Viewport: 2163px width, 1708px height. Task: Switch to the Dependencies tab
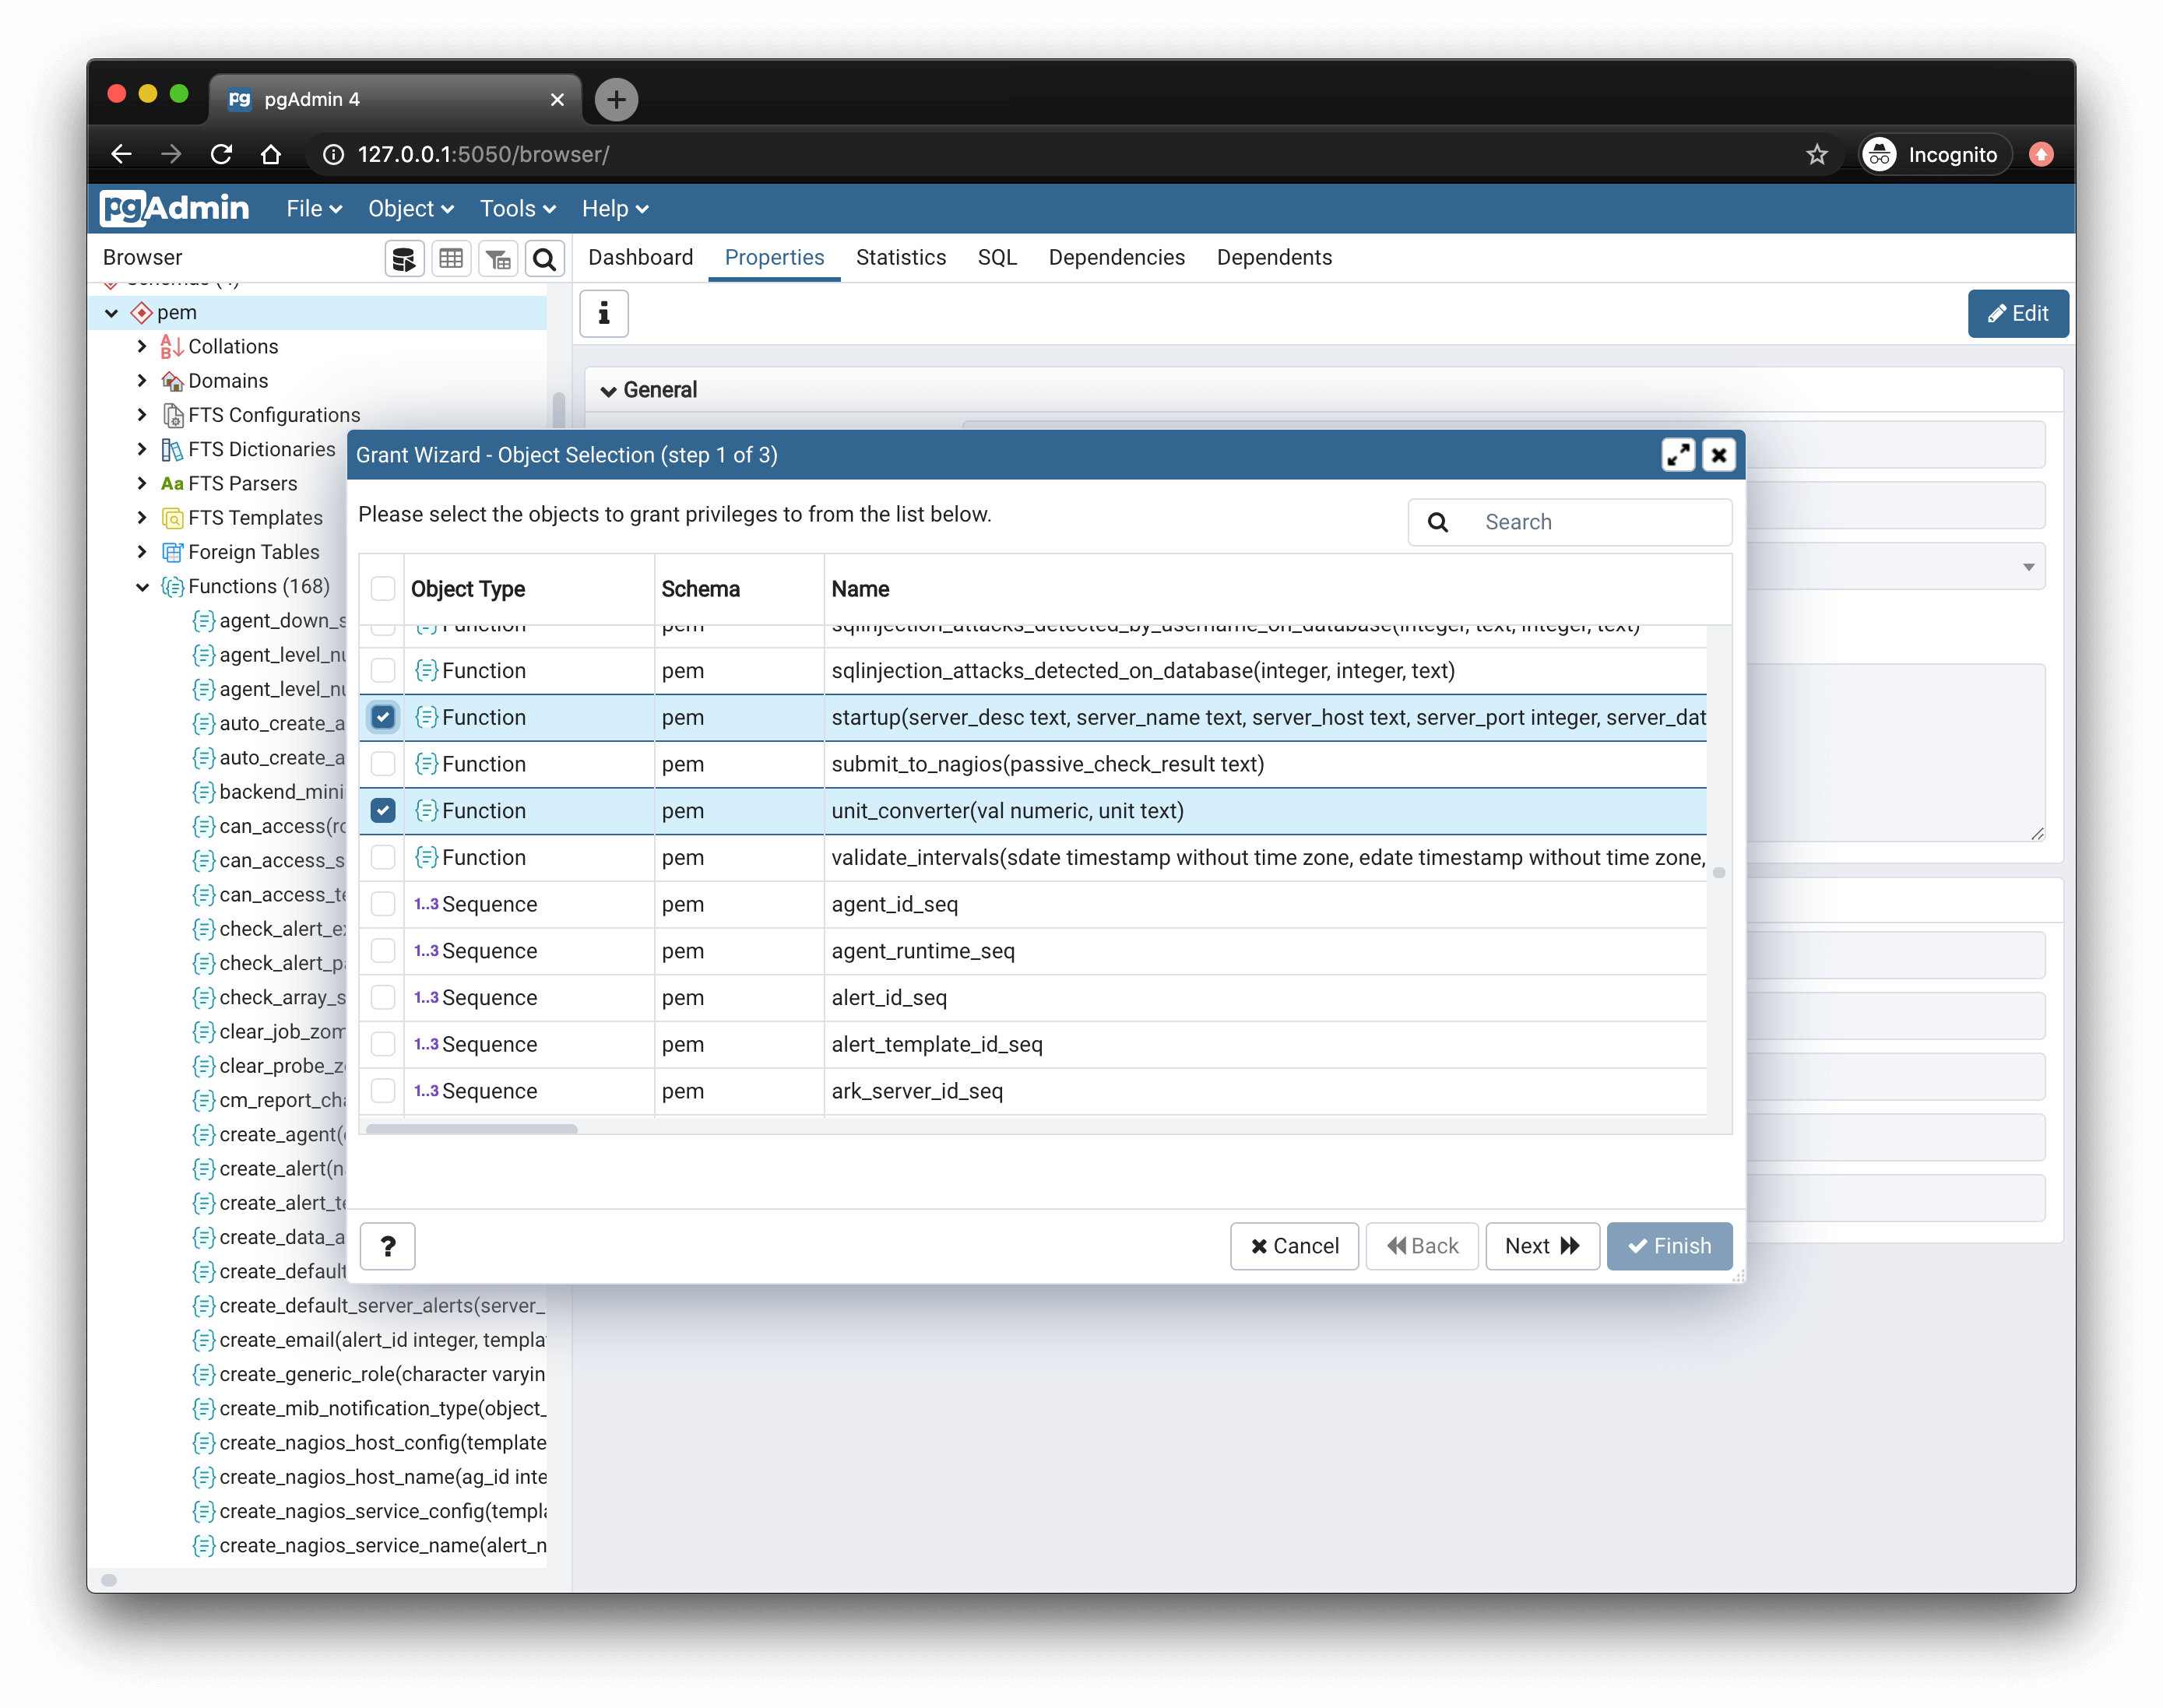tap(1116, 257)
